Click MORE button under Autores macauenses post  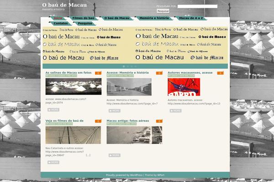click(175, 111)
